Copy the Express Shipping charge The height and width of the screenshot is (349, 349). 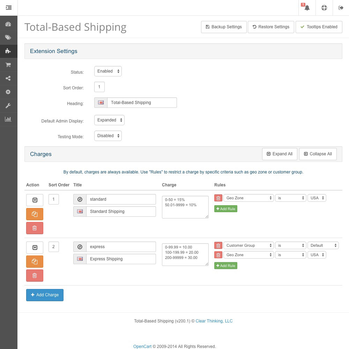coord(35,261)
